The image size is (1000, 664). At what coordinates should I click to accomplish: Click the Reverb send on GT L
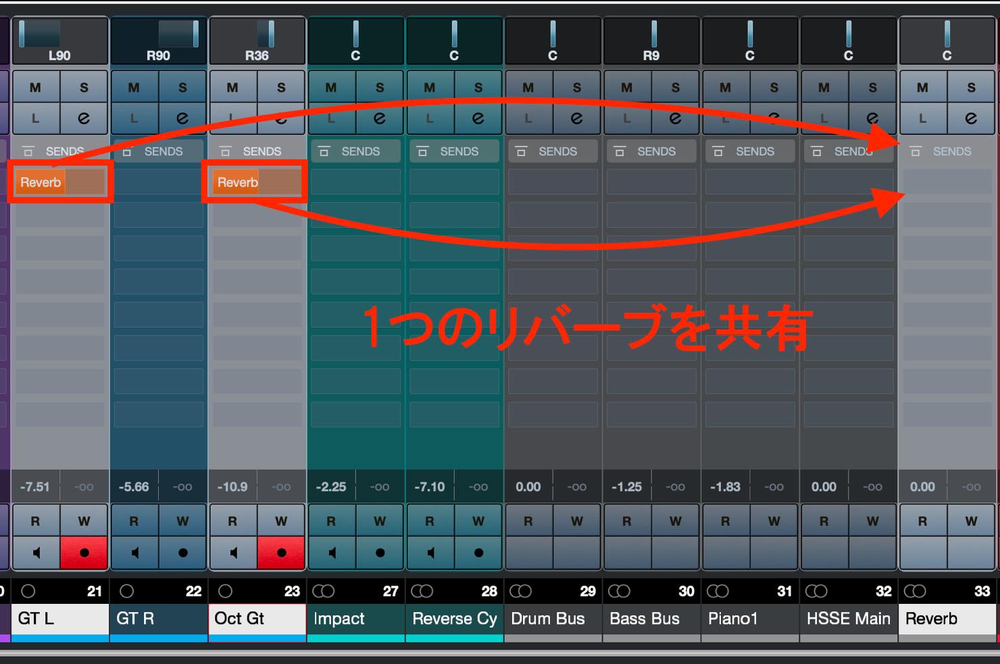tap(60, 182)
